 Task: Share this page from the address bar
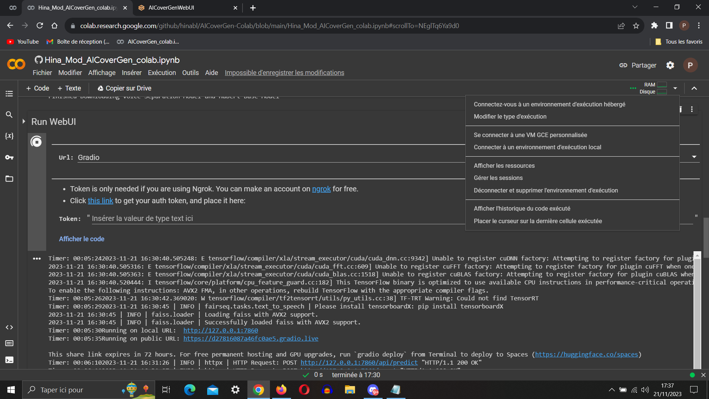tap(621, 26)
